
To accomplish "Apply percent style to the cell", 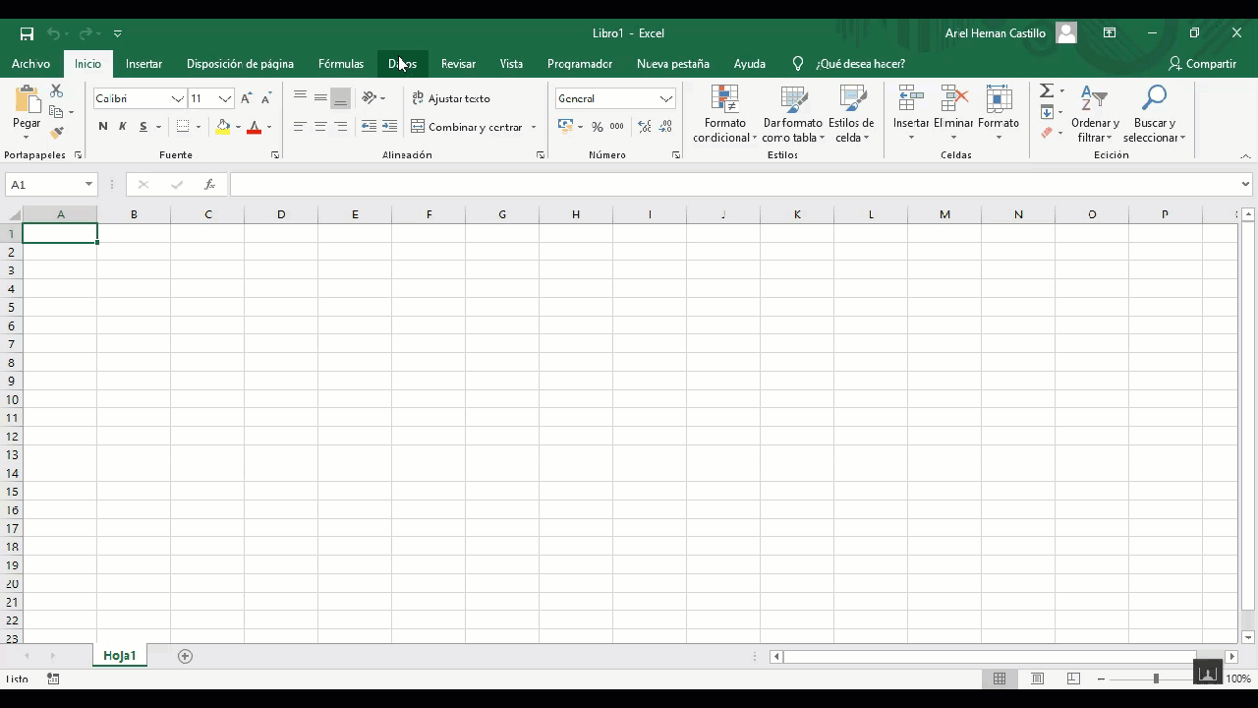I will click(x=597, y=127).
